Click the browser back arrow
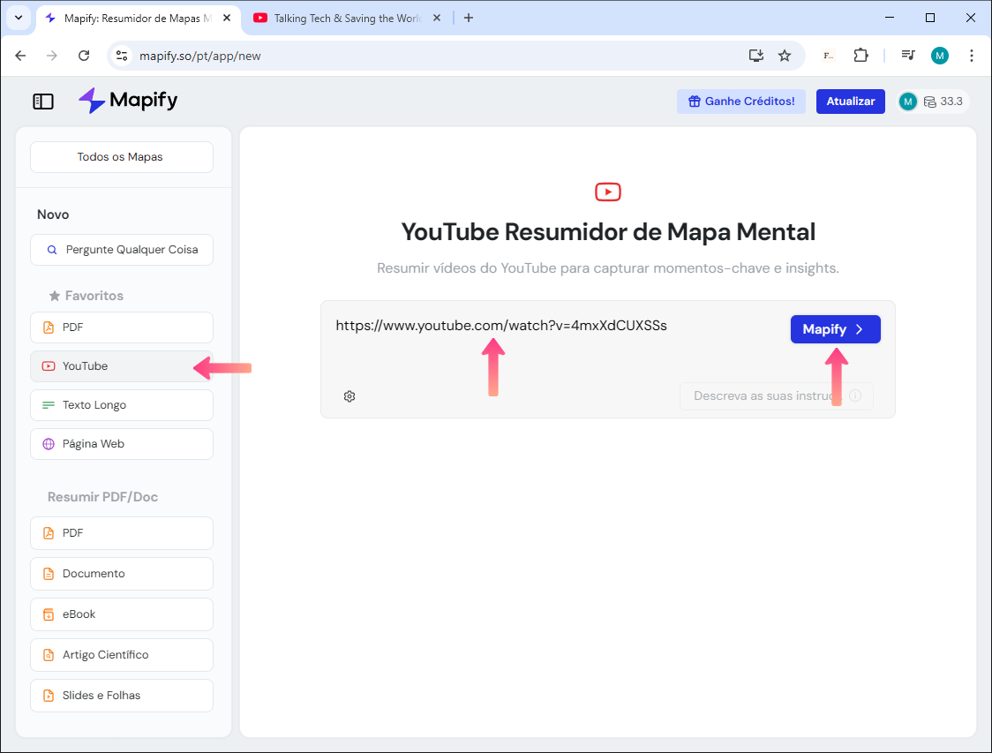Viewport: 992px width, 753px height. pos(20,56)
